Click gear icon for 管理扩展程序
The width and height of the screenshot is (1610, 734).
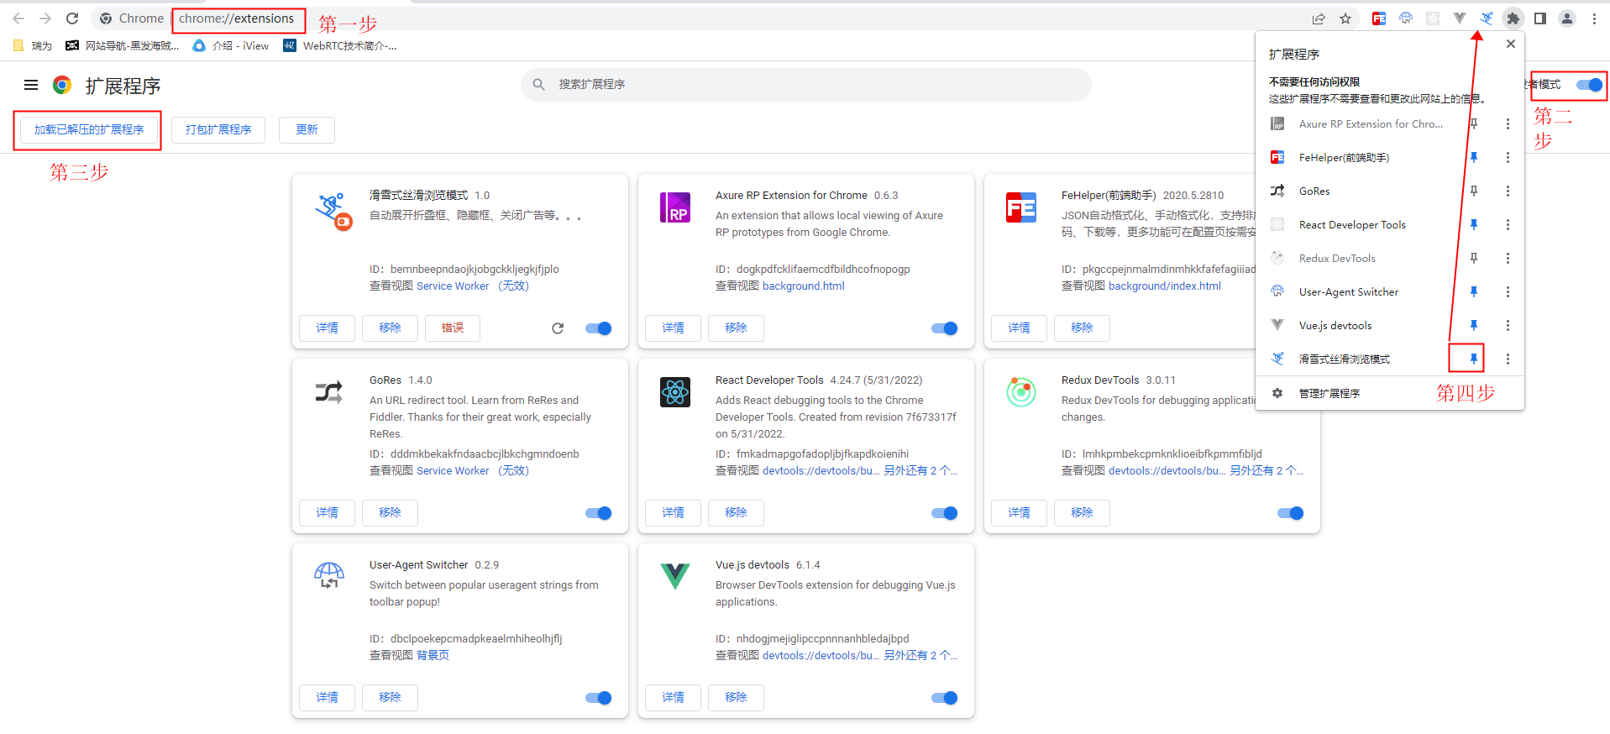1277,393
